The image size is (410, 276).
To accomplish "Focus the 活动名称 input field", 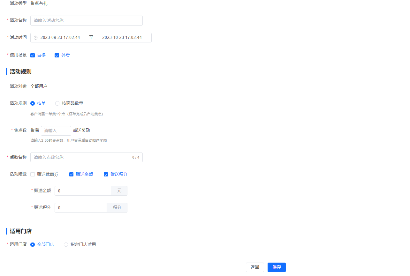I will [87, 20].
